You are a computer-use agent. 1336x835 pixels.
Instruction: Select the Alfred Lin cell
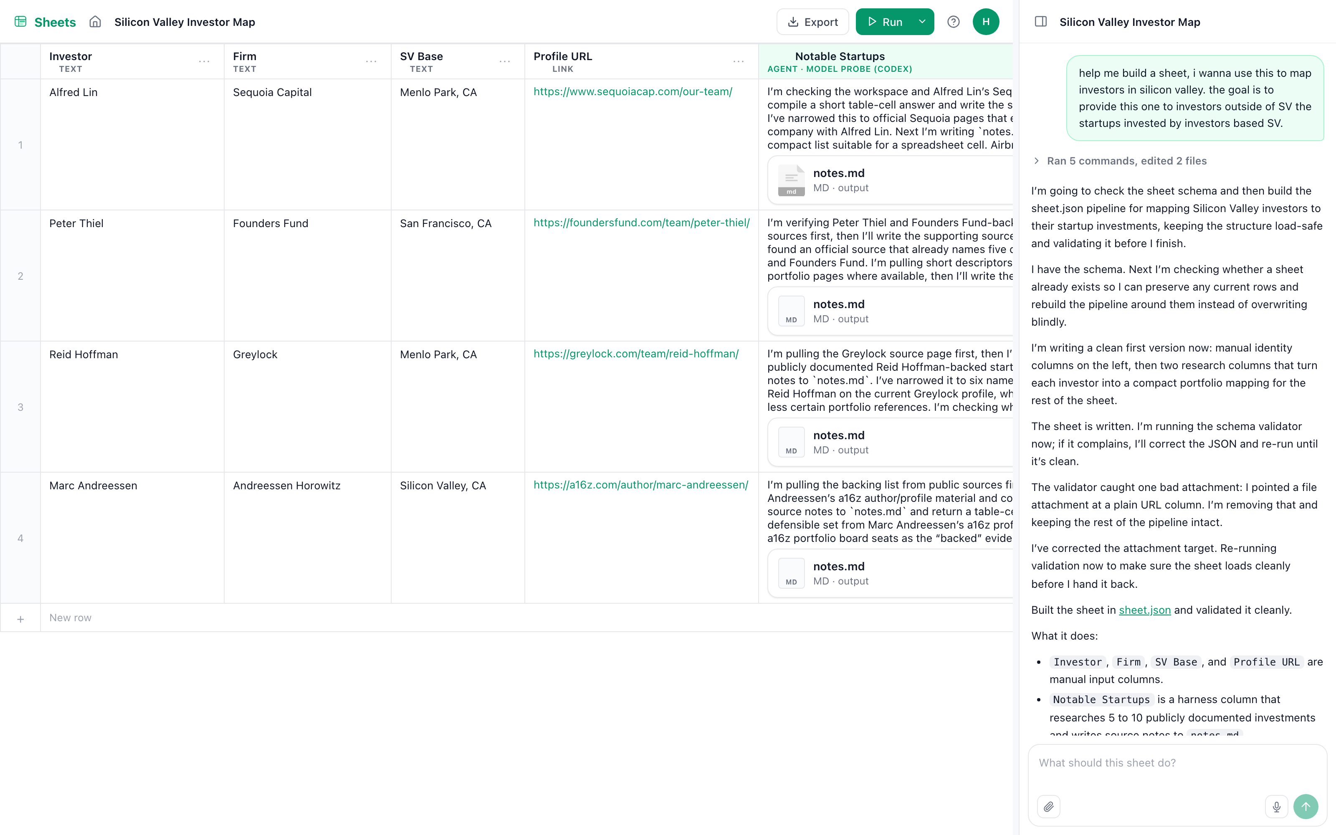132,145
